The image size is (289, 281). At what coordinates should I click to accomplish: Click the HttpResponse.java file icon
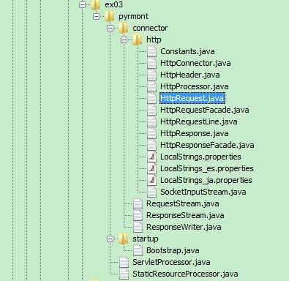151,133
